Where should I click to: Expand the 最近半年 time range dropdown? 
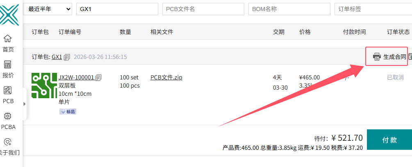click(48, 9)
